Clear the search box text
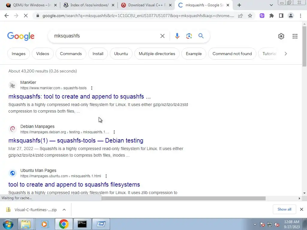 pyautogui.click(x=162, y=36)
